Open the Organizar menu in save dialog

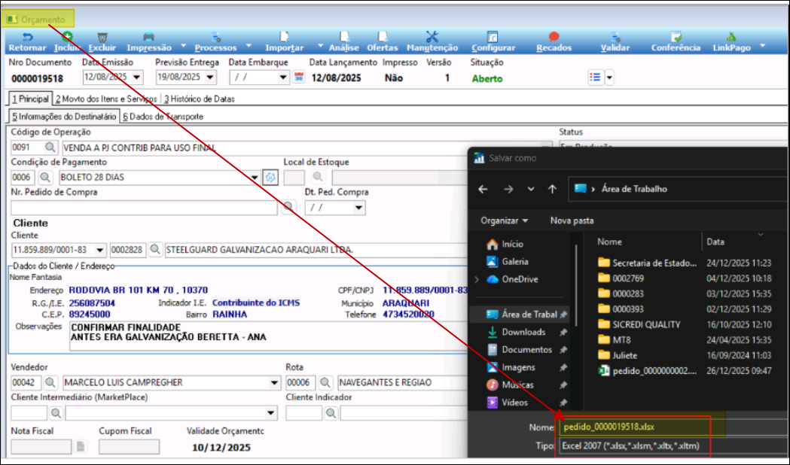(504, 220)
